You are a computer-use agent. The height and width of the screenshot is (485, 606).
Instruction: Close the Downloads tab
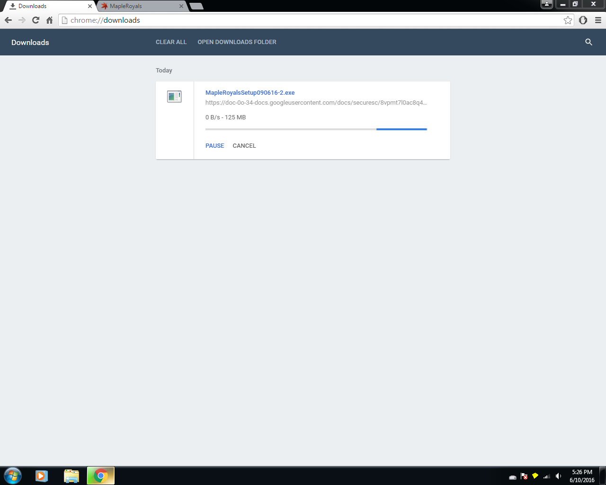coord(90,6)
